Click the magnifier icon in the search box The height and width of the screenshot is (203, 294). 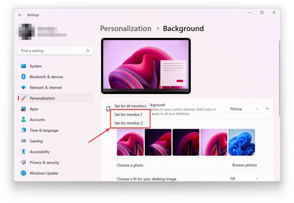[88, 51]
